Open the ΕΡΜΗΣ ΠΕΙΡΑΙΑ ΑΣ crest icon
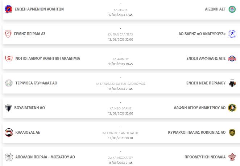Image resolution: width=240 pixels, height=166 pixels. pyautogui.click(x=8, y=34)
